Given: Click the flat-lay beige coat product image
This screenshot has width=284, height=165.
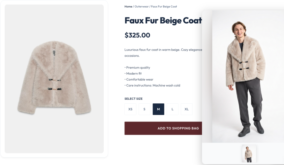Looking at the screenshot, I should (54, 78).
